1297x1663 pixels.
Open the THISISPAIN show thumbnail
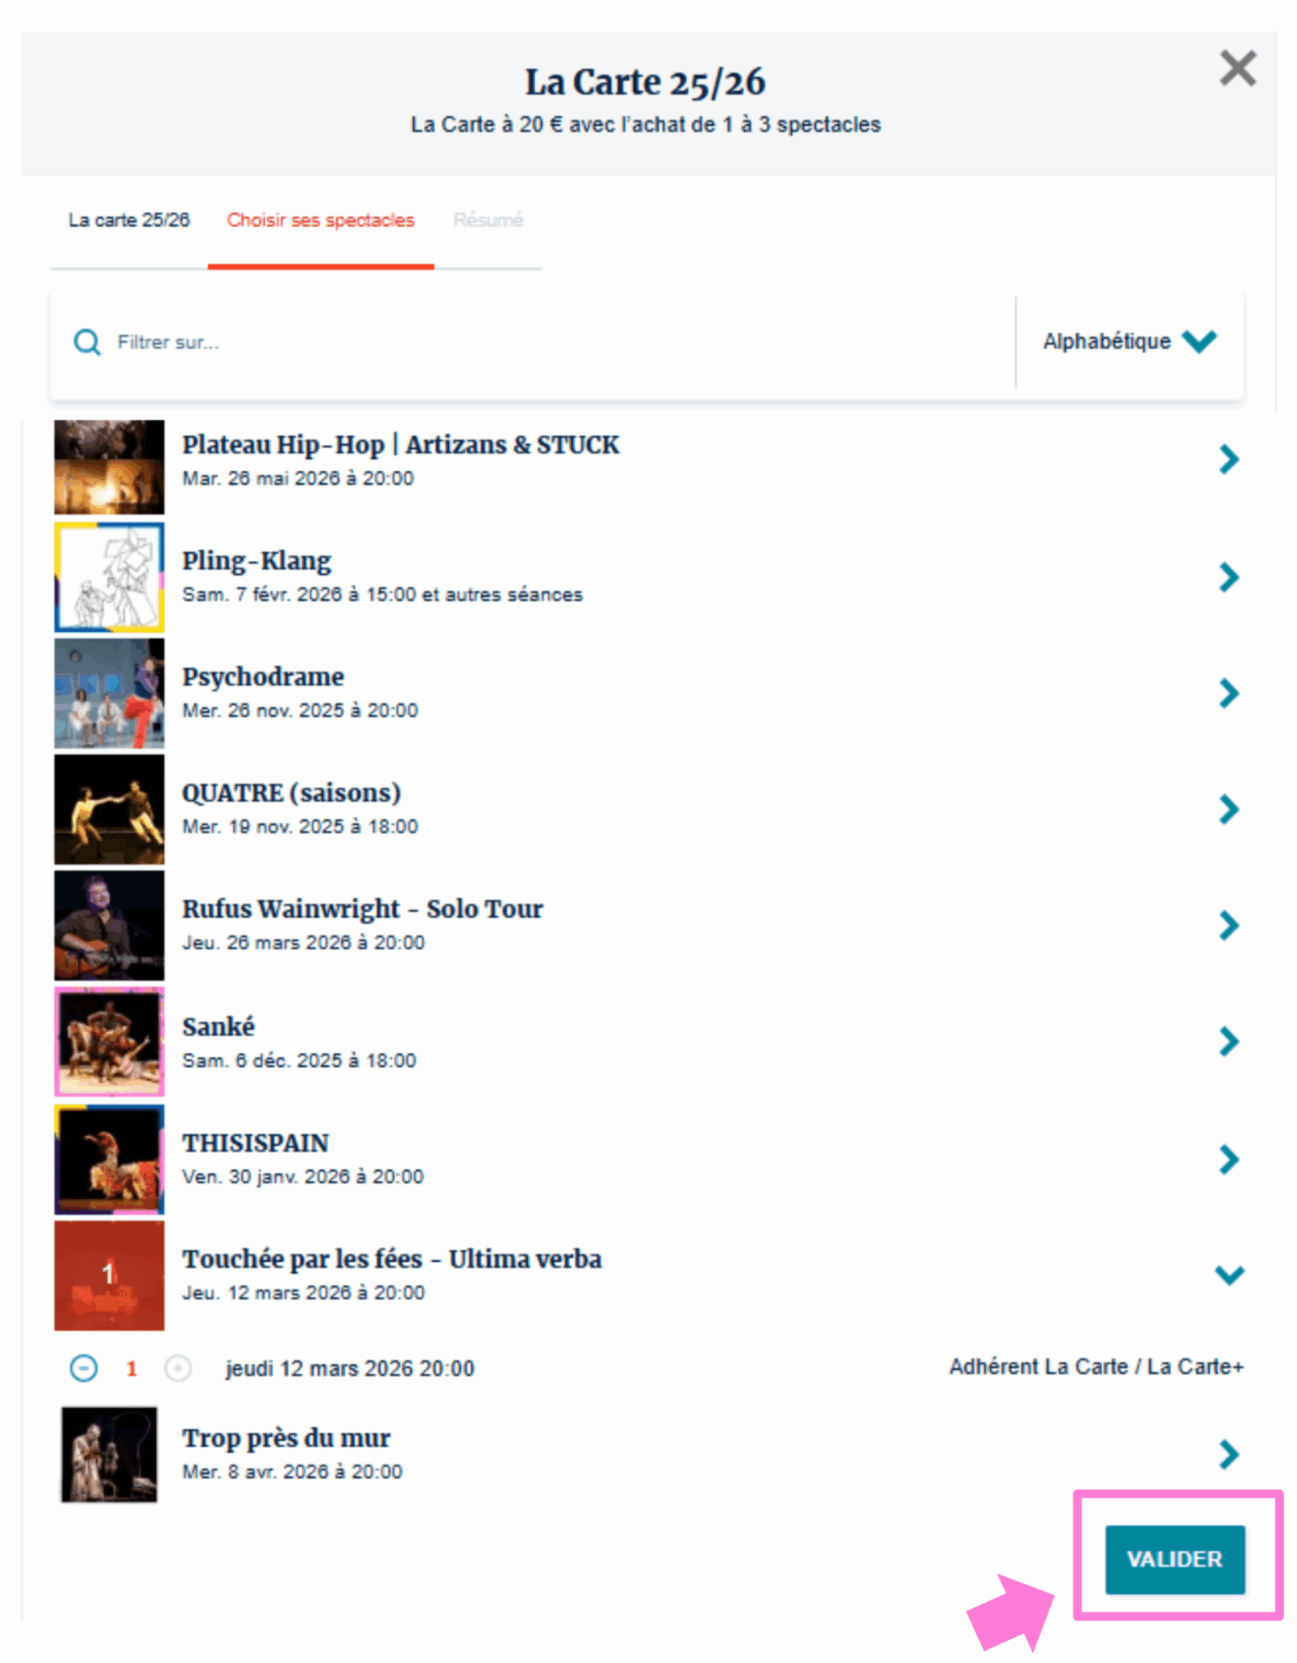tap(109, 1160)
